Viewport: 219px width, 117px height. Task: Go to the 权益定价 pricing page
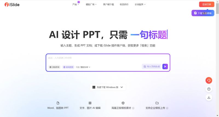(124, 4)
